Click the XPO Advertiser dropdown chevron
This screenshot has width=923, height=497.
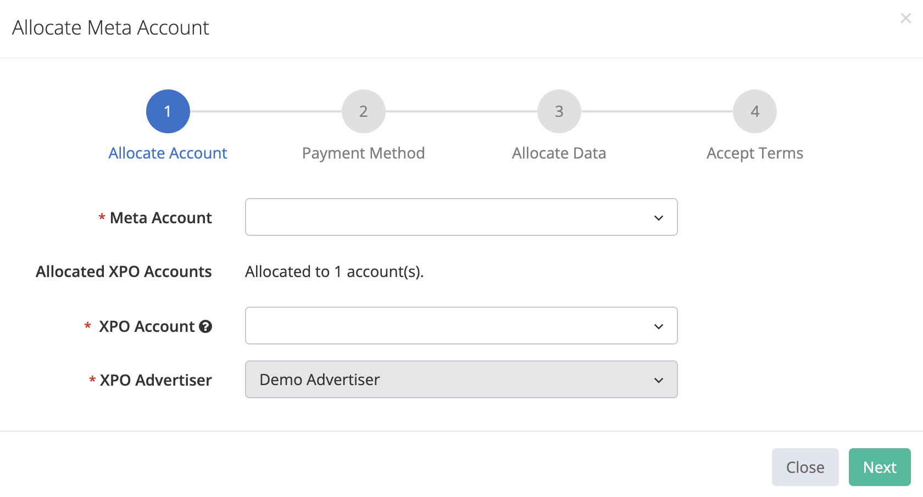click(658, 380)
